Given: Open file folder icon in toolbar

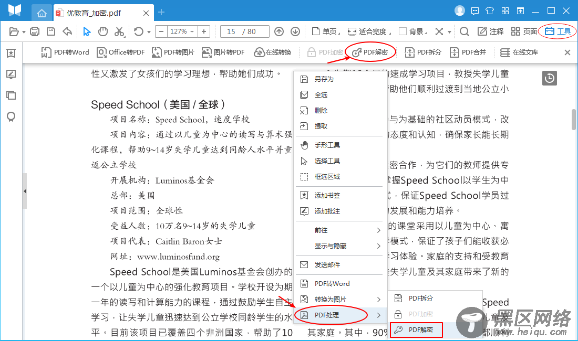Looking at the screenshot, I should pyautogui.click(x=14, y=31).
